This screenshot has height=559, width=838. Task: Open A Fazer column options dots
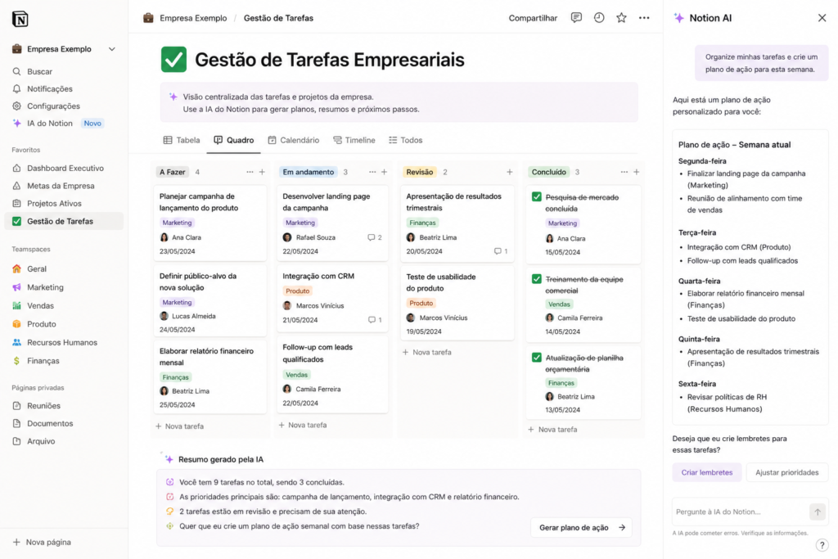pos(250,172)
